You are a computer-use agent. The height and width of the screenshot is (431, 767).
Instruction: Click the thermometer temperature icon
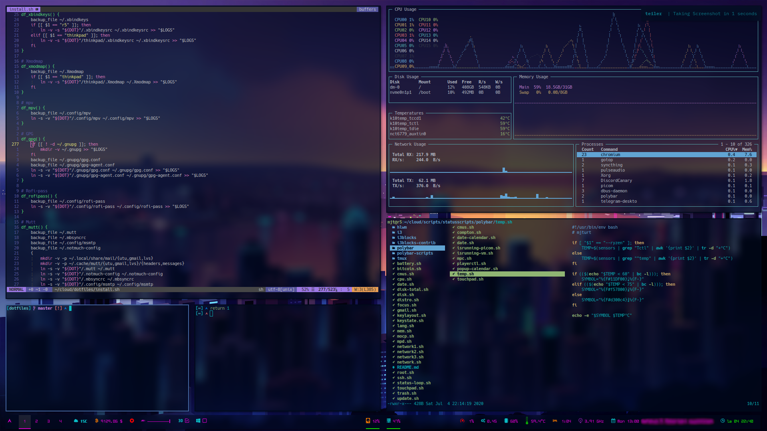click(x=527, y=421)
